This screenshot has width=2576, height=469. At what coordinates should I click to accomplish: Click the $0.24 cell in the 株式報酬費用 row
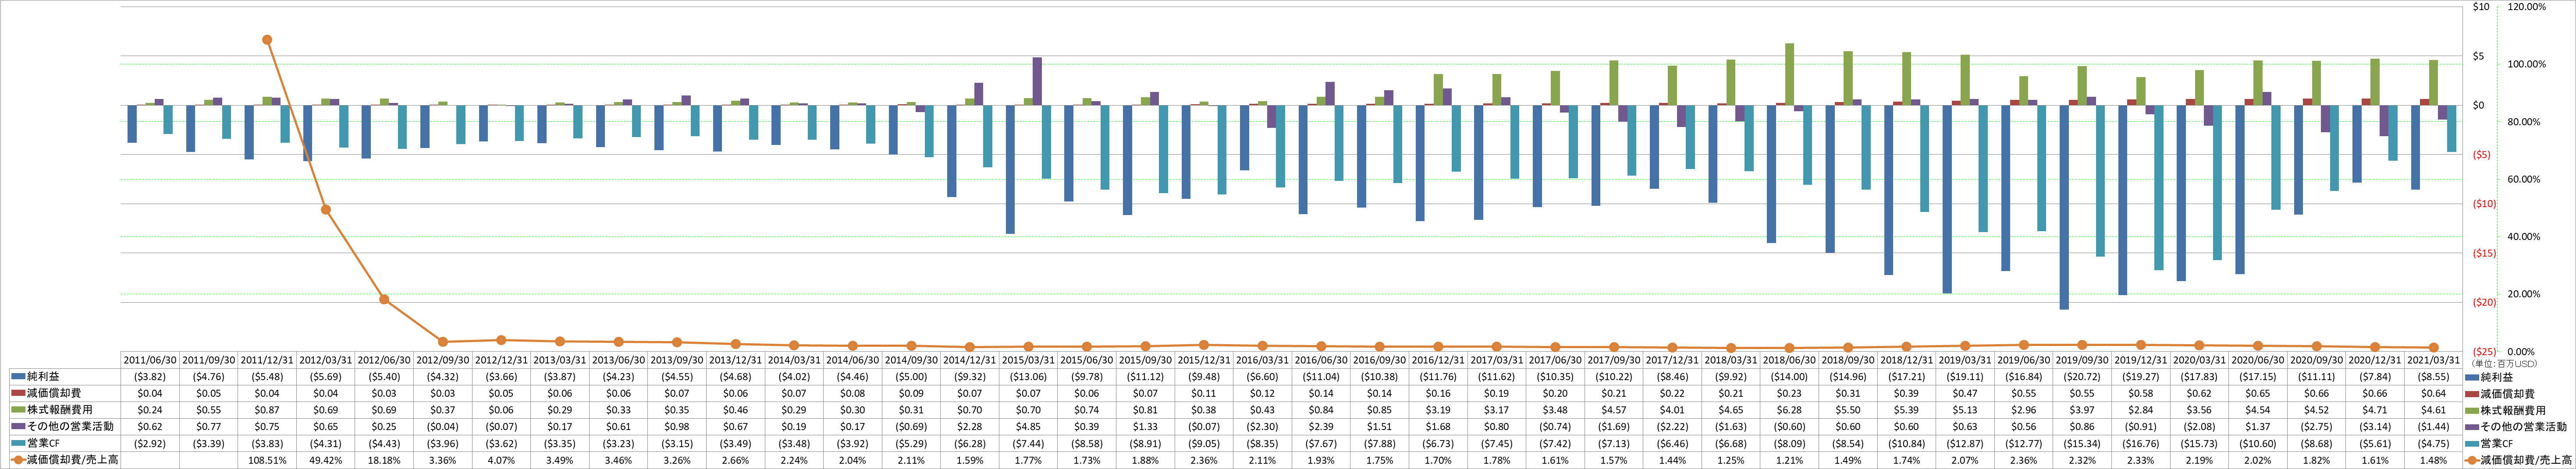point(150,410)
